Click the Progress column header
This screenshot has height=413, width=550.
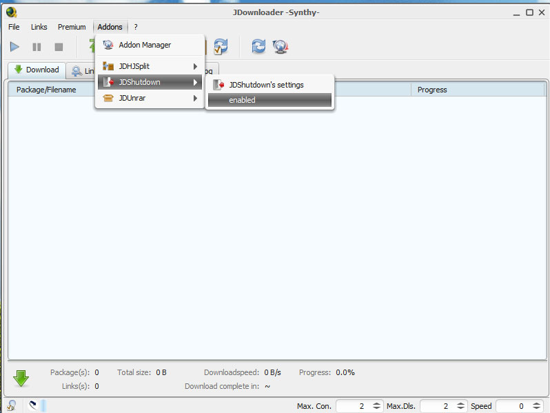(432, 90)
